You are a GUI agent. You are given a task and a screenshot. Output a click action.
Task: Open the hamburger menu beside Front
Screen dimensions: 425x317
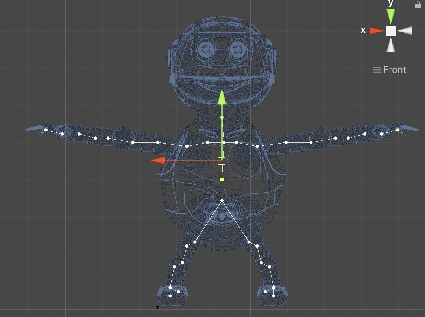click(377, 70)
